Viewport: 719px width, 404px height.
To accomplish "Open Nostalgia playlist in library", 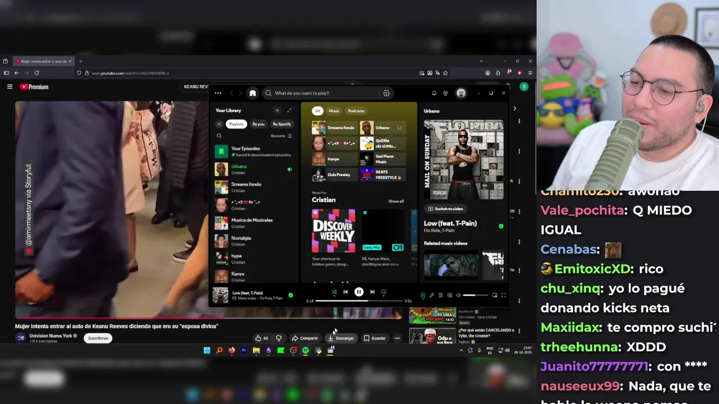I will click(x=254, y=241).
